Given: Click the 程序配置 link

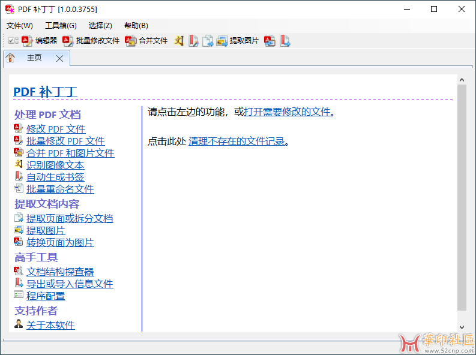Looking at the screenshot, I should (46, 296).
